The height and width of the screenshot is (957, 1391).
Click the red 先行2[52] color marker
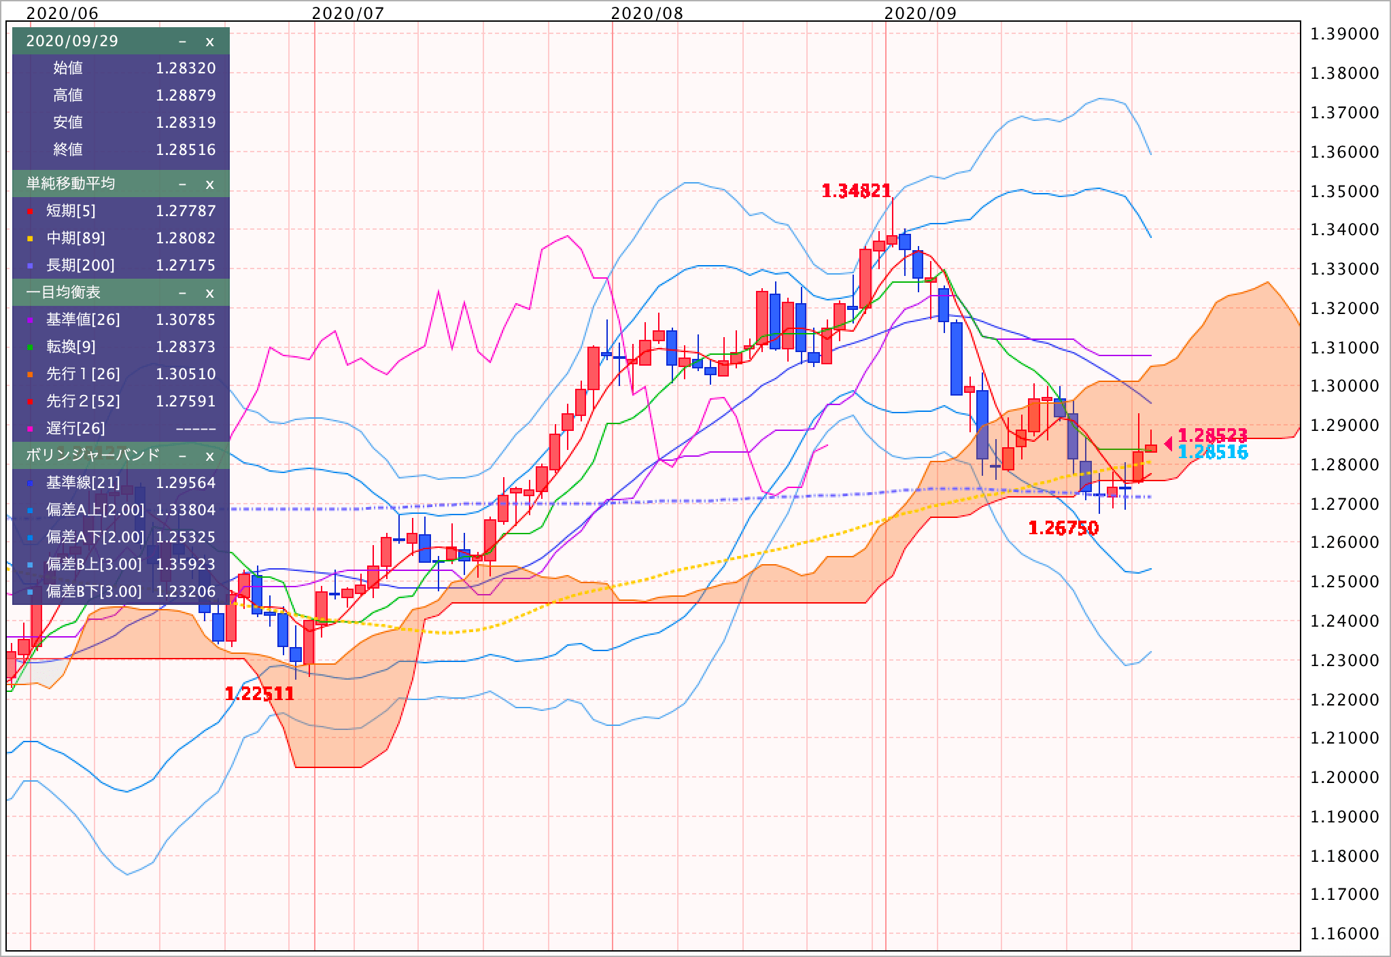click(30, 402)
